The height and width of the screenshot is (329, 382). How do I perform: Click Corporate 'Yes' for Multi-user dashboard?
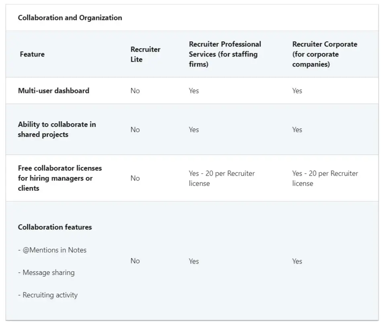click(x=297, y=91)
